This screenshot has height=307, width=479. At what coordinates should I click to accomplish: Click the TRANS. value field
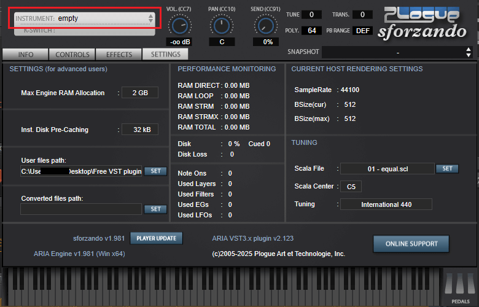(x=362, y=14)
